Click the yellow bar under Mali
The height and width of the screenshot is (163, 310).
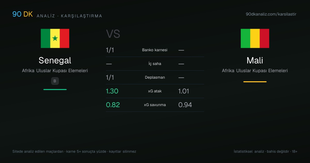pos(255,82)
